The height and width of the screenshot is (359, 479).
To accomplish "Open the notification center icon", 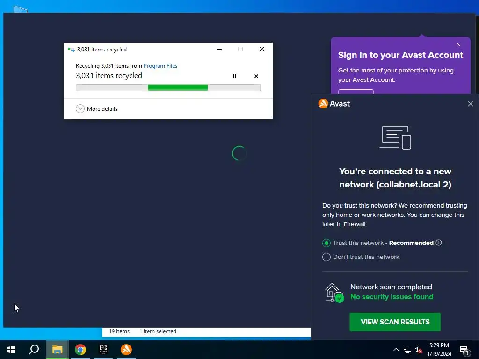I will [x=464, y=350].
